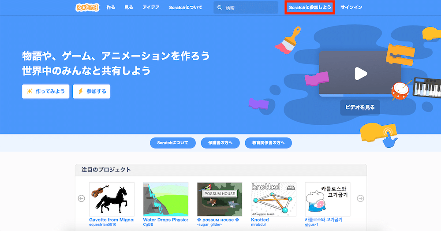Click the 注目のプロジェクト heading

click(x=106, y=170)
